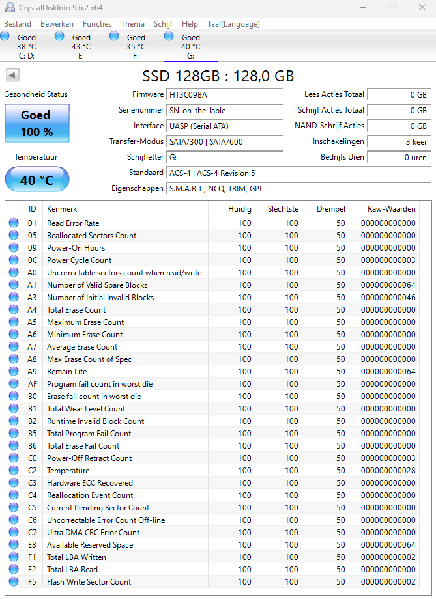Select the Total Erase Fail Count row
This screenshot has width=436, height=599.
(212, 445)
